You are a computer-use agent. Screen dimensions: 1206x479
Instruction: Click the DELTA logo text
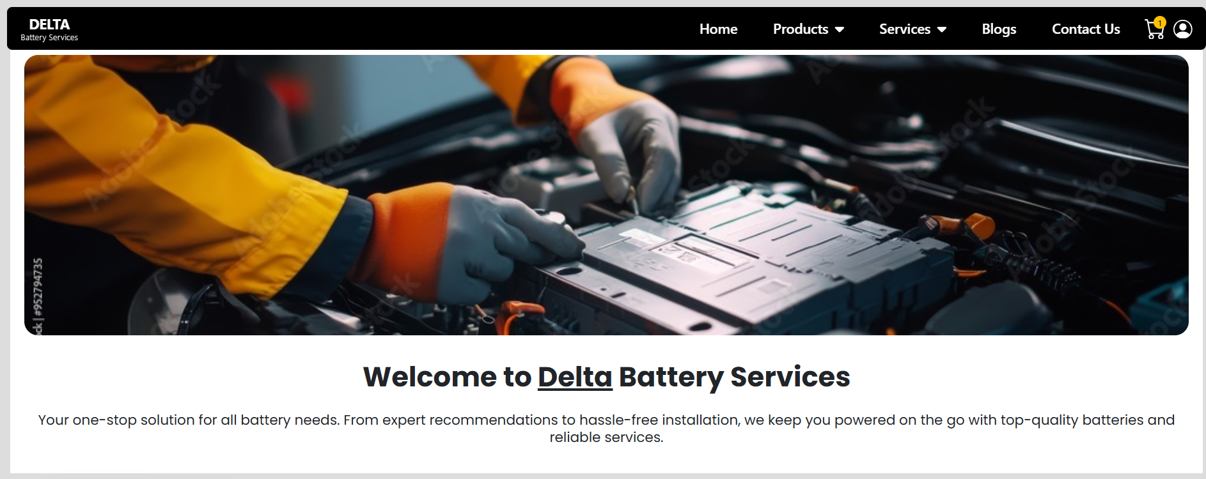tap(49, 24)
